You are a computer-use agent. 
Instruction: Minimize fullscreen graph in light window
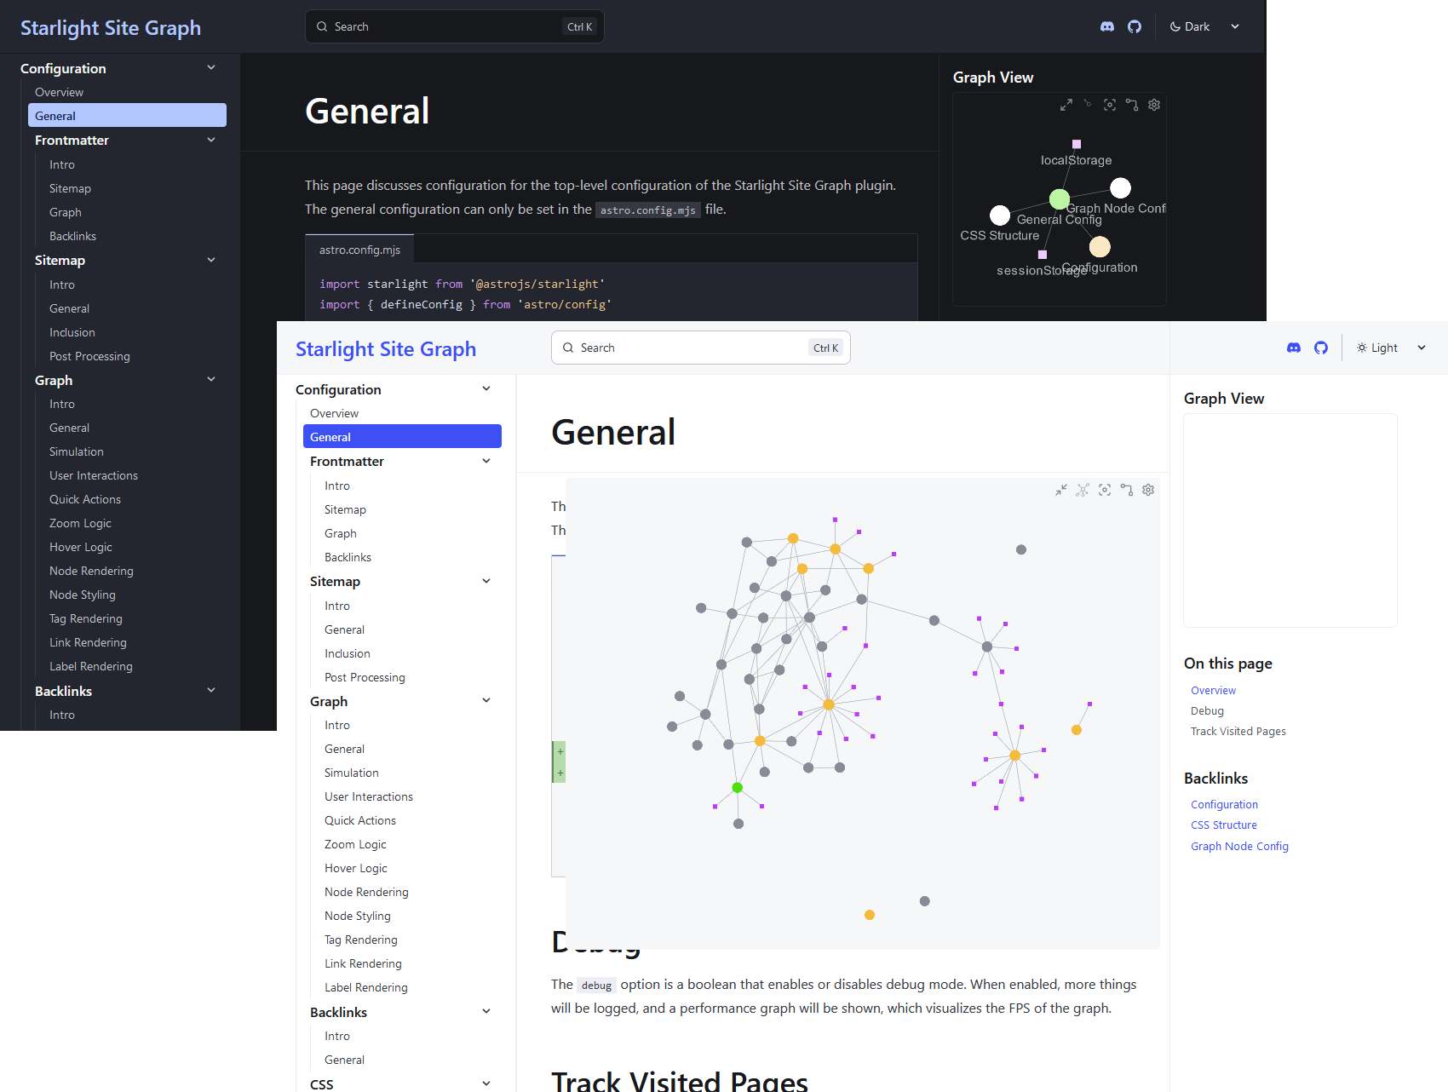click(x=1060, y=490)
